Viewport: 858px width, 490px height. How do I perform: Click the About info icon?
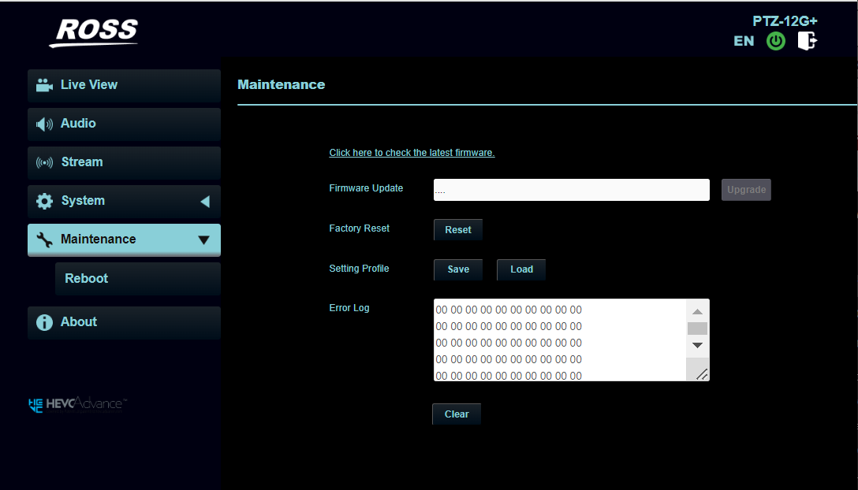43,322
